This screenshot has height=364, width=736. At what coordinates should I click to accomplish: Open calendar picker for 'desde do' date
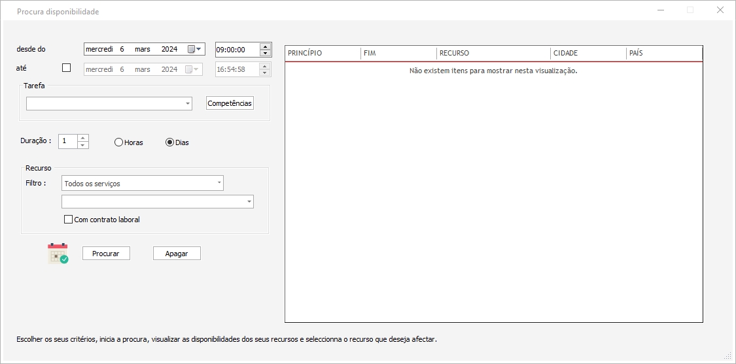coord(194,49)
